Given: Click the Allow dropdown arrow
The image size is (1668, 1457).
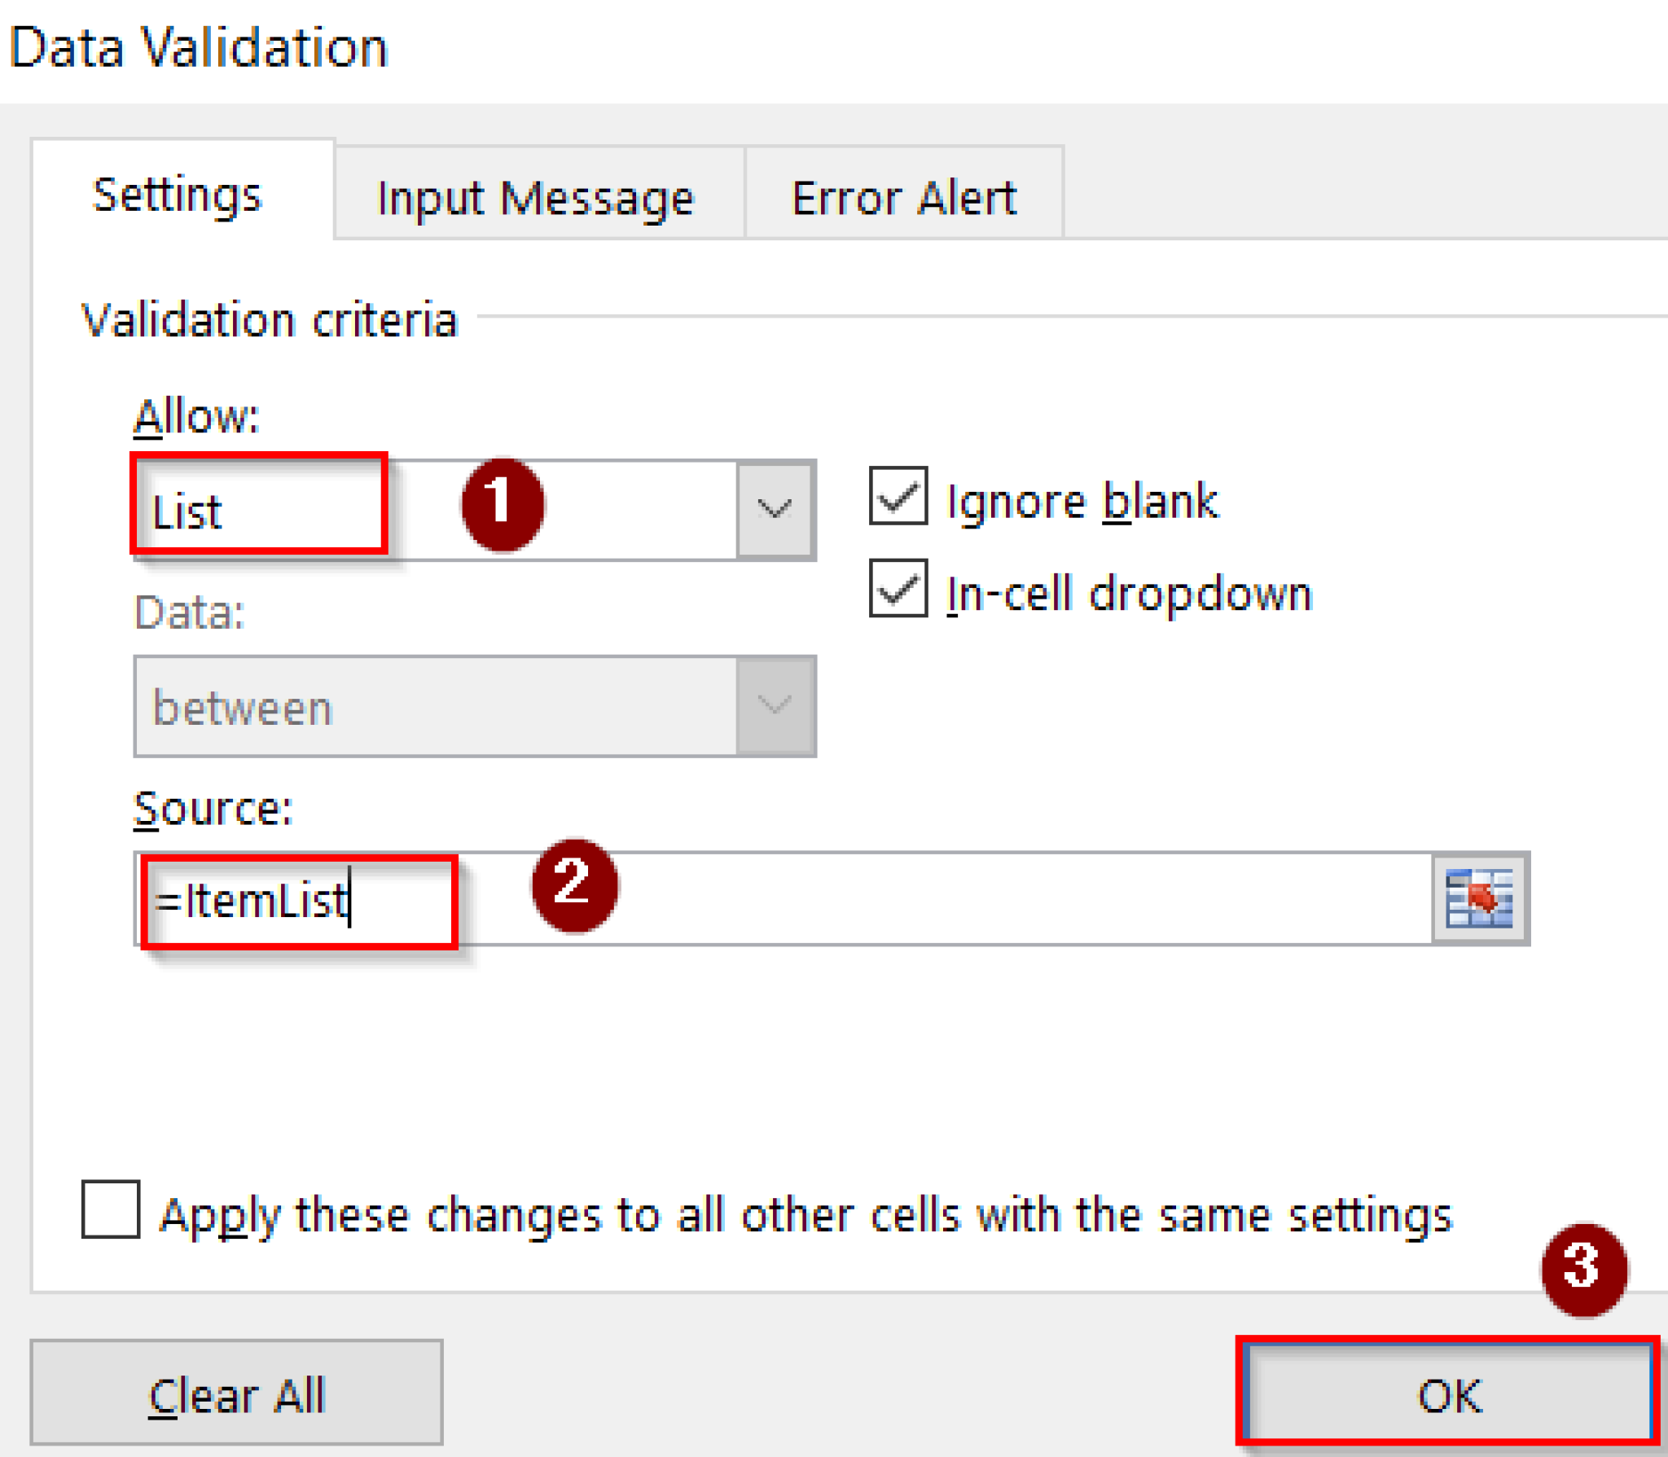Looking at the screenshot, I should (774, 509).
